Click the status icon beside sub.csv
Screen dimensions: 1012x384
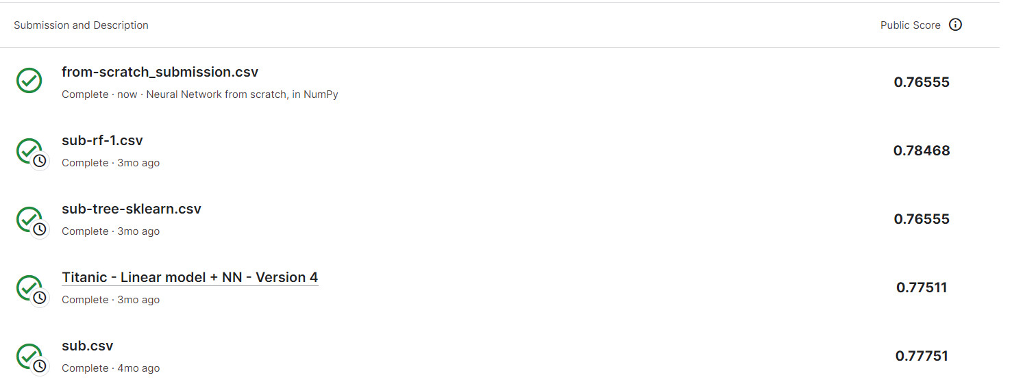(29, 356)
